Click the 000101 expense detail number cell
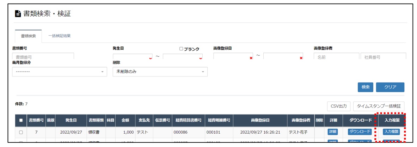The image size is (417, 147). pyautogui.click(x=219, y=132)
